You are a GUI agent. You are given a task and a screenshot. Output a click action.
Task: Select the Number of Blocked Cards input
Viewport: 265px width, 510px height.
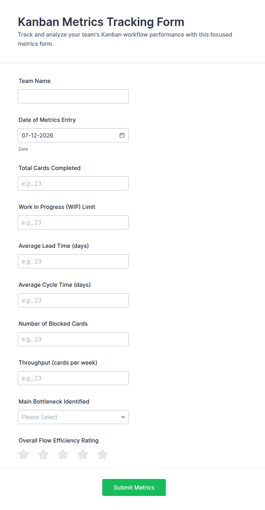pyautogui.click(x=73, y=339)
